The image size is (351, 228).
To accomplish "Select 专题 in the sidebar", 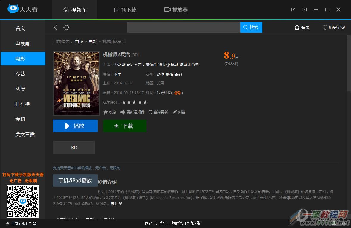I will click(x=23, y=119).
